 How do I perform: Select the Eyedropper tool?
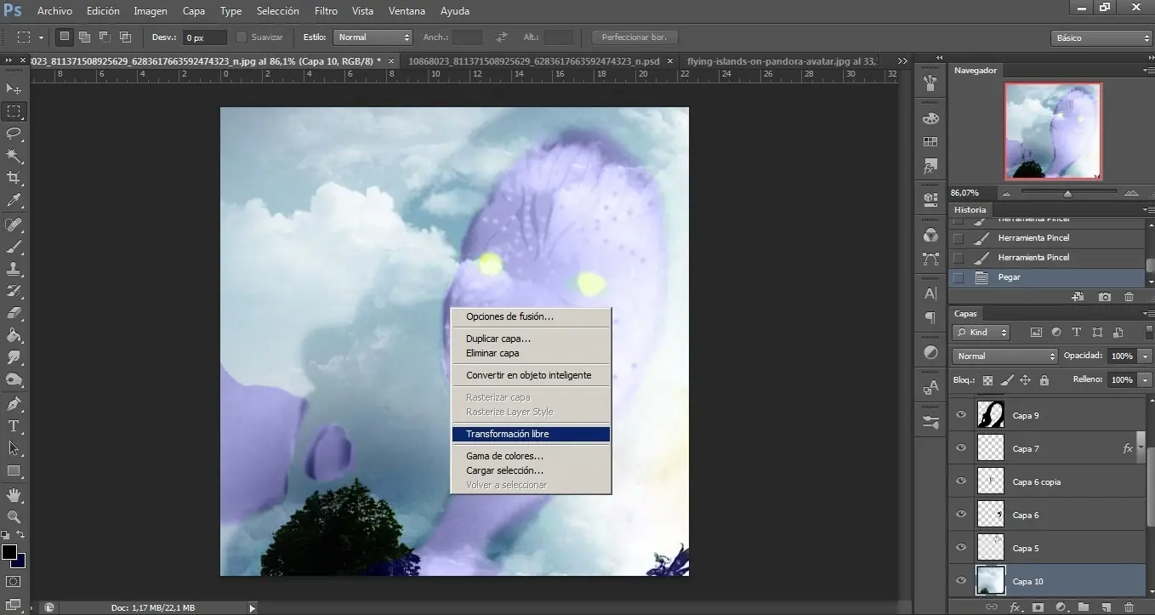(14, 201)
